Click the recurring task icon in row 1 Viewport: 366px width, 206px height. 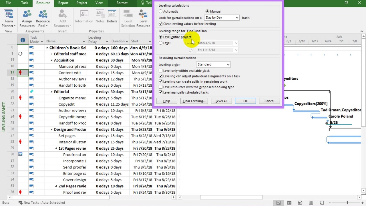pyautogui.click(x=20, y=54)
